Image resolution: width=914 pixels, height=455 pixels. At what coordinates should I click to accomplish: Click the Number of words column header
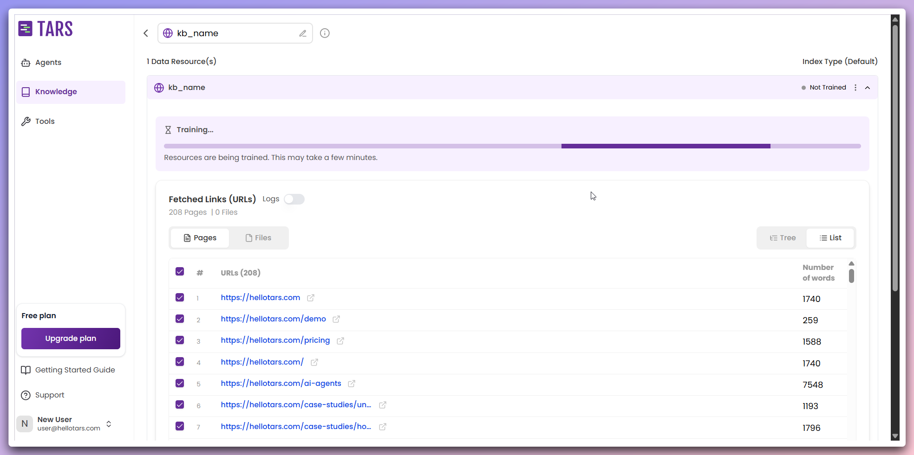pyautogui.click(x=818, y=273)
